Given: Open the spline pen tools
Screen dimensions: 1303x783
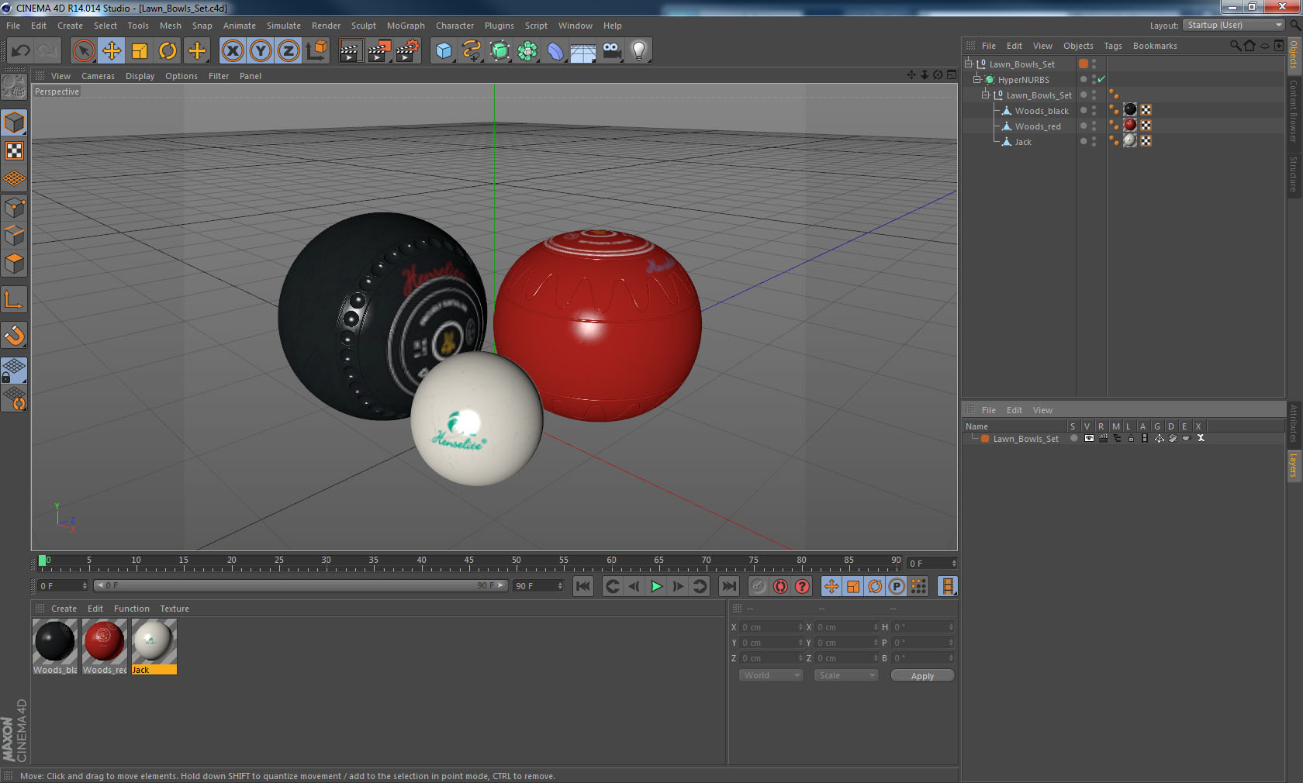Looking at the screenshot, I should 472,51.
